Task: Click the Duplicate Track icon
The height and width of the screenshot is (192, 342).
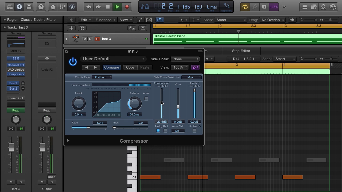Action: coord(82,28)
